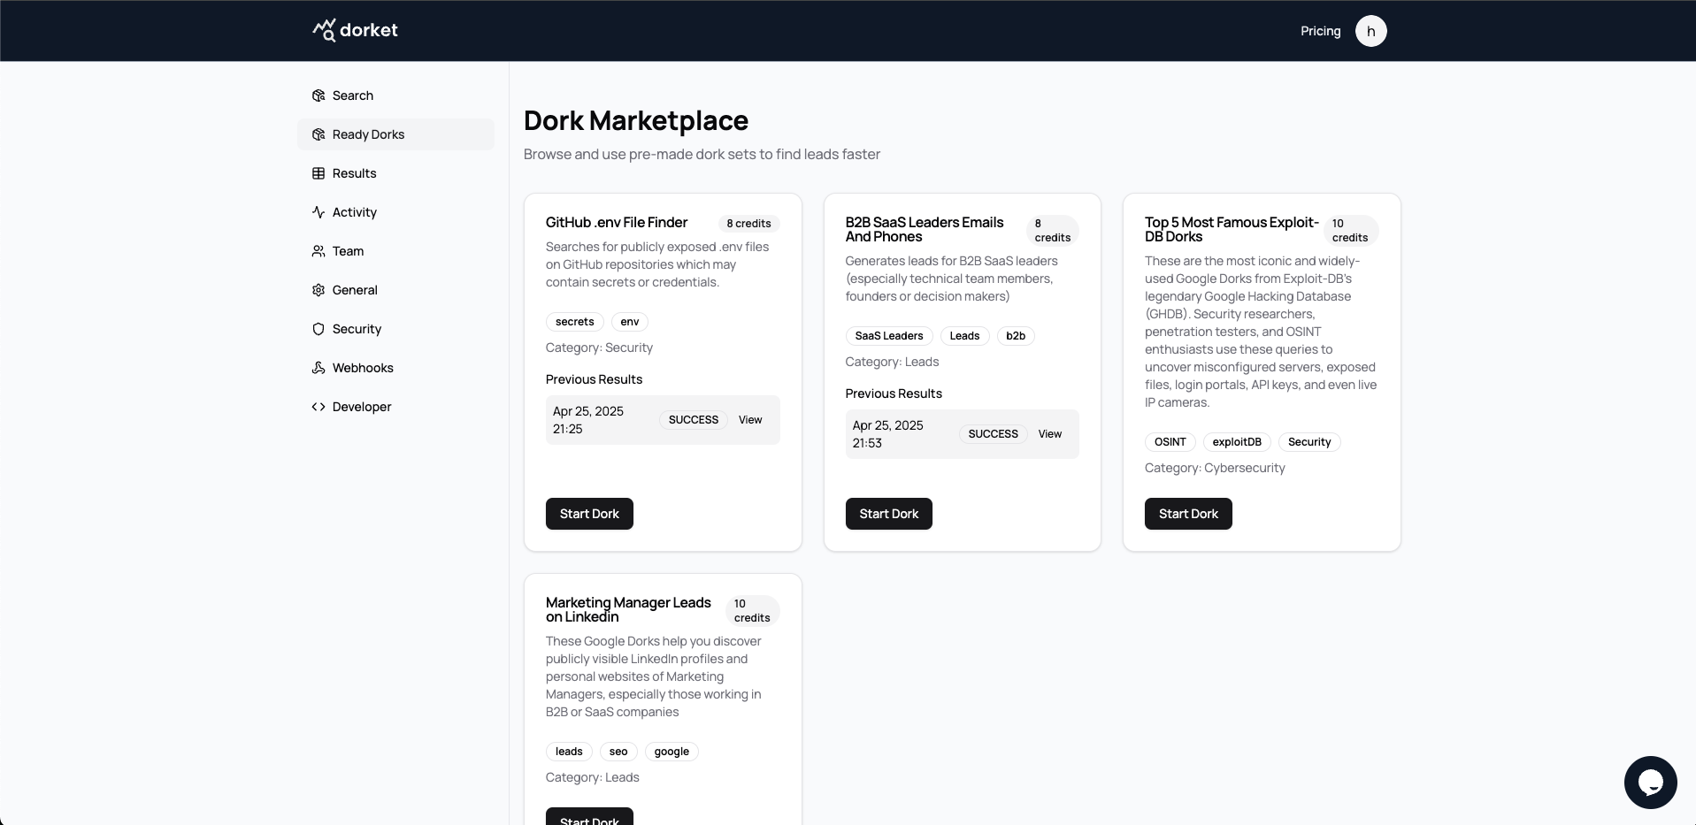Open the chat support bubble
1696x825 pixels.
pos(1650,782)
